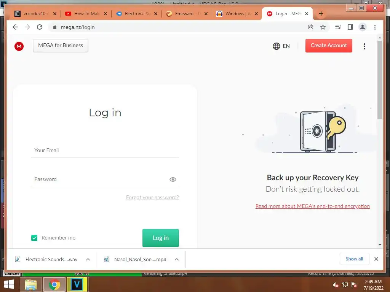Close the Electronic So tab
This screenshot has width=390, height=292.
tap(156, 14)
